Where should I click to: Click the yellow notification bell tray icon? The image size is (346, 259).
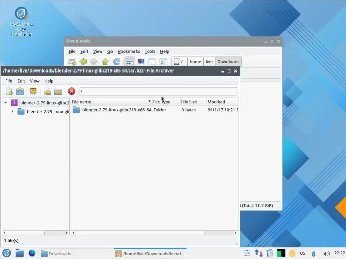(x=292, y=253)
